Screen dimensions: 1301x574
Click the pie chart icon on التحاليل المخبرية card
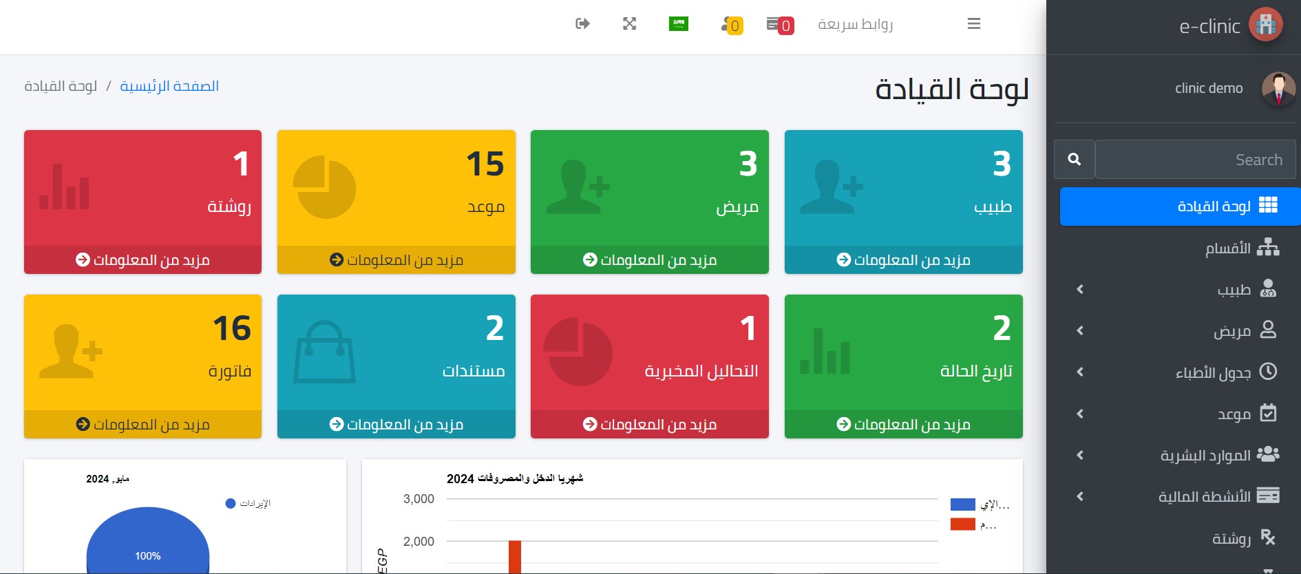[x=578, y=352]
